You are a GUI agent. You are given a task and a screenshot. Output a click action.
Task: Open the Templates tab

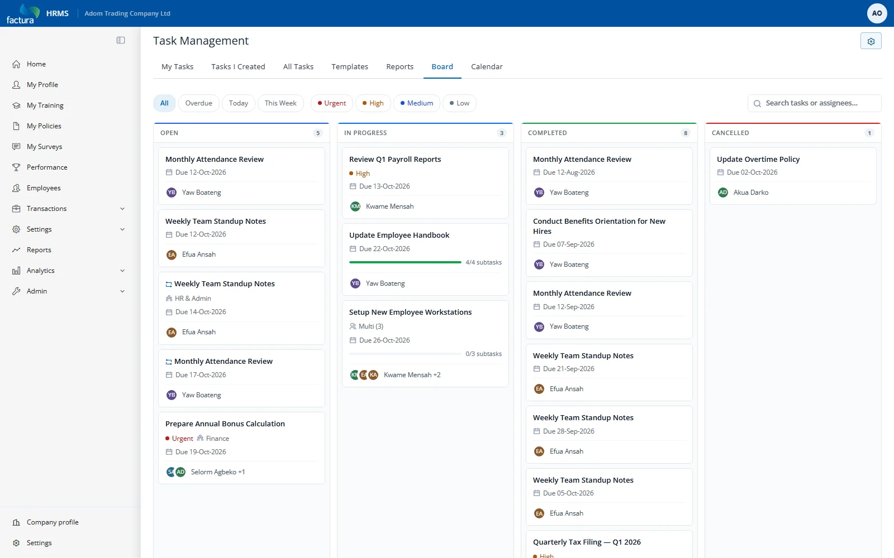[x=350, y=67]
